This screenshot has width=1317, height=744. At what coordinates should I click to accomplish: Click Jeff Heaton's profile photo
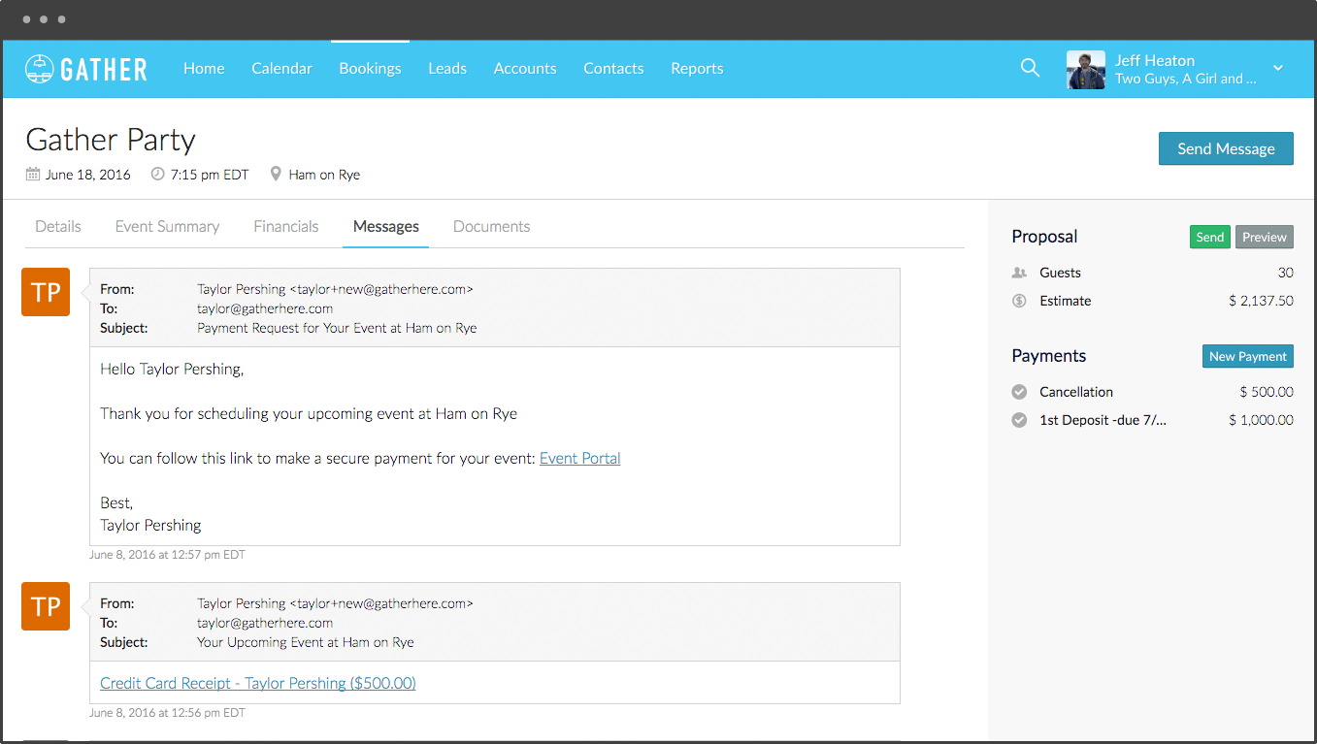[1085, 70]
